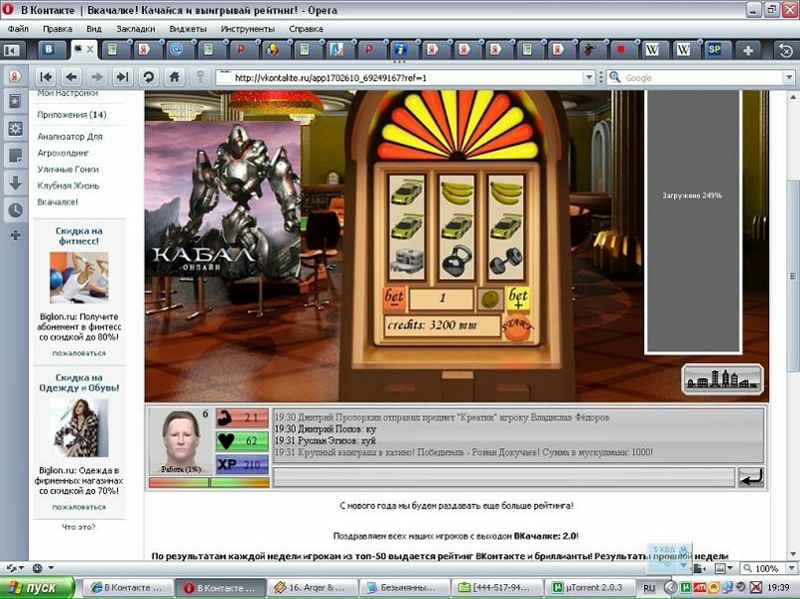Screen dimensions: 800x599
Task: Open Приложения (14) link
Action: pos(71,115)
